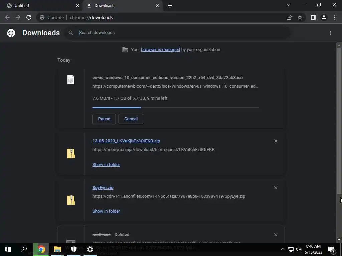Screen dimensions: 342x256
Task: Remove SpyEye.zip from the list
Action: tap(276, 188)
